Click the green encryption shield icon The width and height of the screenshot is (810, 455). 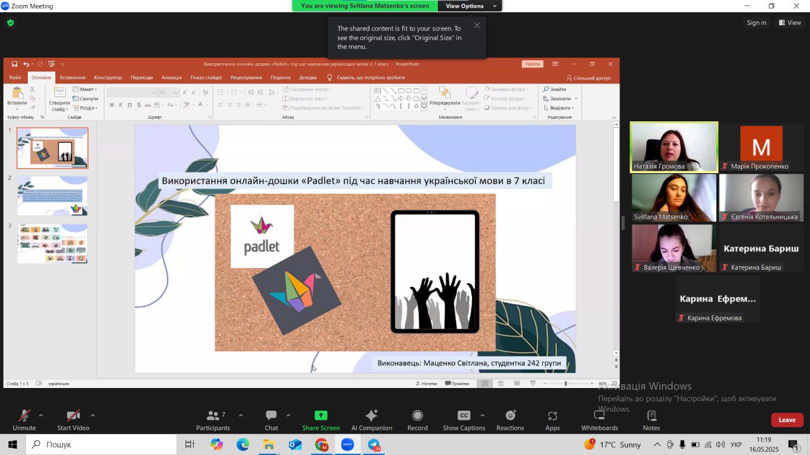click(x=10, y=23)
